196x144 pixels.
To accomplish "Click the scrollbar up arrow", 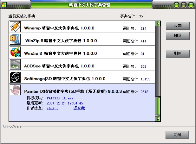I will click(x=158, y=24).
